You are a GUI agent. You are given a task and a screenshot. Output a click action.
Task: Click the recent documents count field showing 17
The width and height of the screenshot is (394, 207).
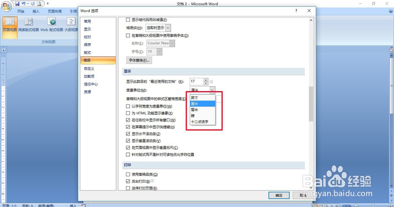click(x=197, y=81)
